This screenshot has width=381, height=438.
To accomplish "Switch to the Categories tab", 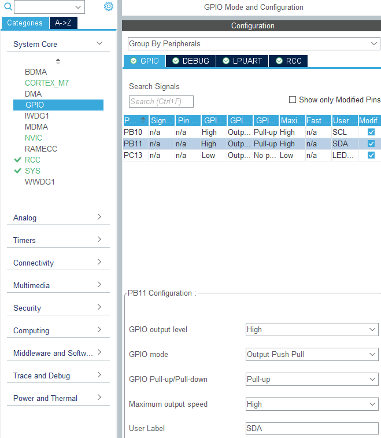I will (x=25, y=23).
